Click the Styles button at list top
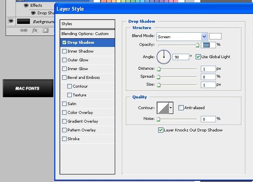 point(87,24)
